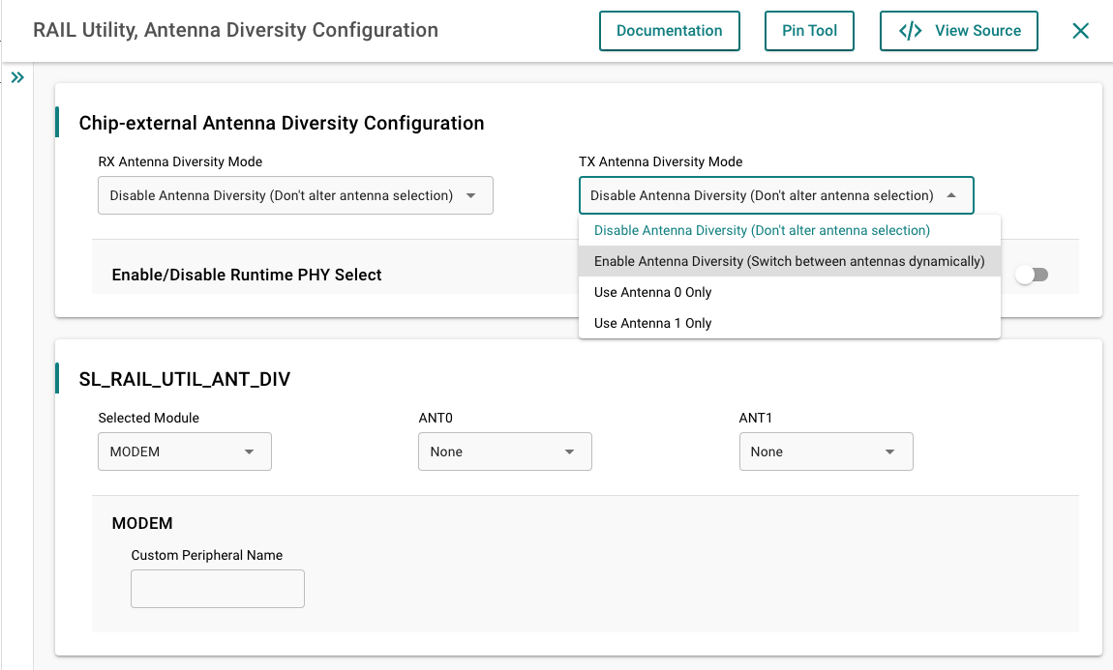Pick Use Antenna 1 Only option

[x=653, y=323]
